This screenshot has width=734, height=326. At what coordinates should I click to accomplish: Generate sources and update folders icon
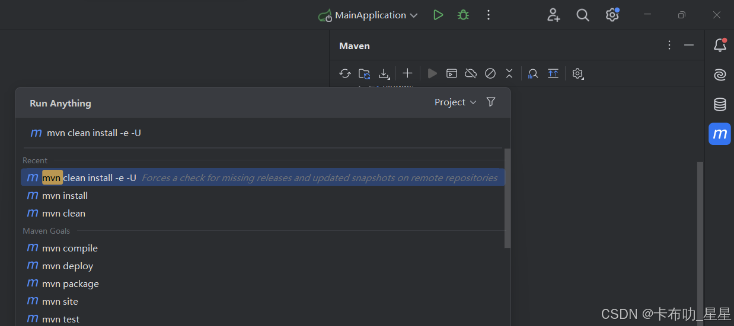pos(365,73)
